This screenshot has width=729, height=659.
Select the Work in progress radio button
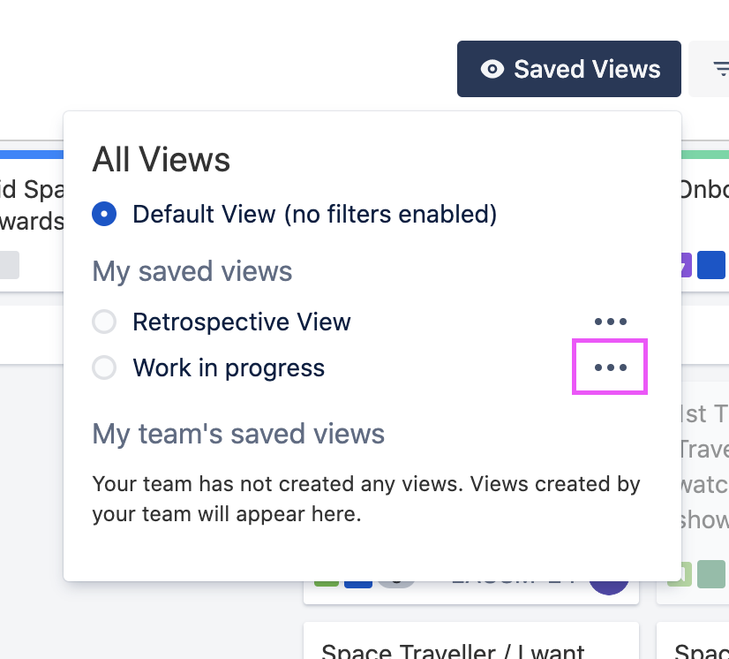pyautogui.click(x=104, y=367)
